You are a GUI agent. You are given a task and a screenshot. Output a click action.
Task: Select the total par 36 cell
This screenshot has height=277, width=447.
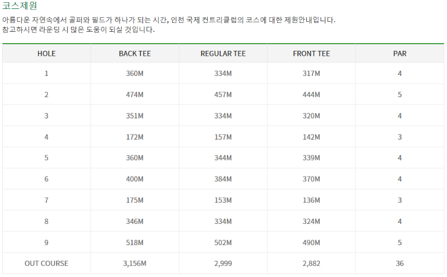point(400,264)
